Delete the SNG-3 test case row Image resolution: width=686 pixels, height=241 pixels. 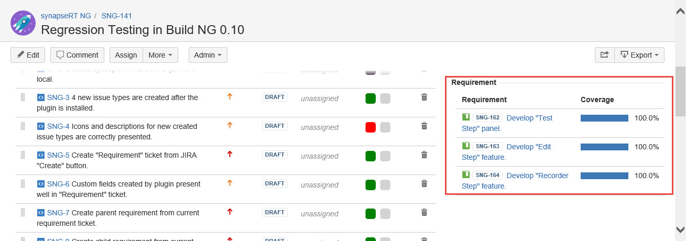424,97
